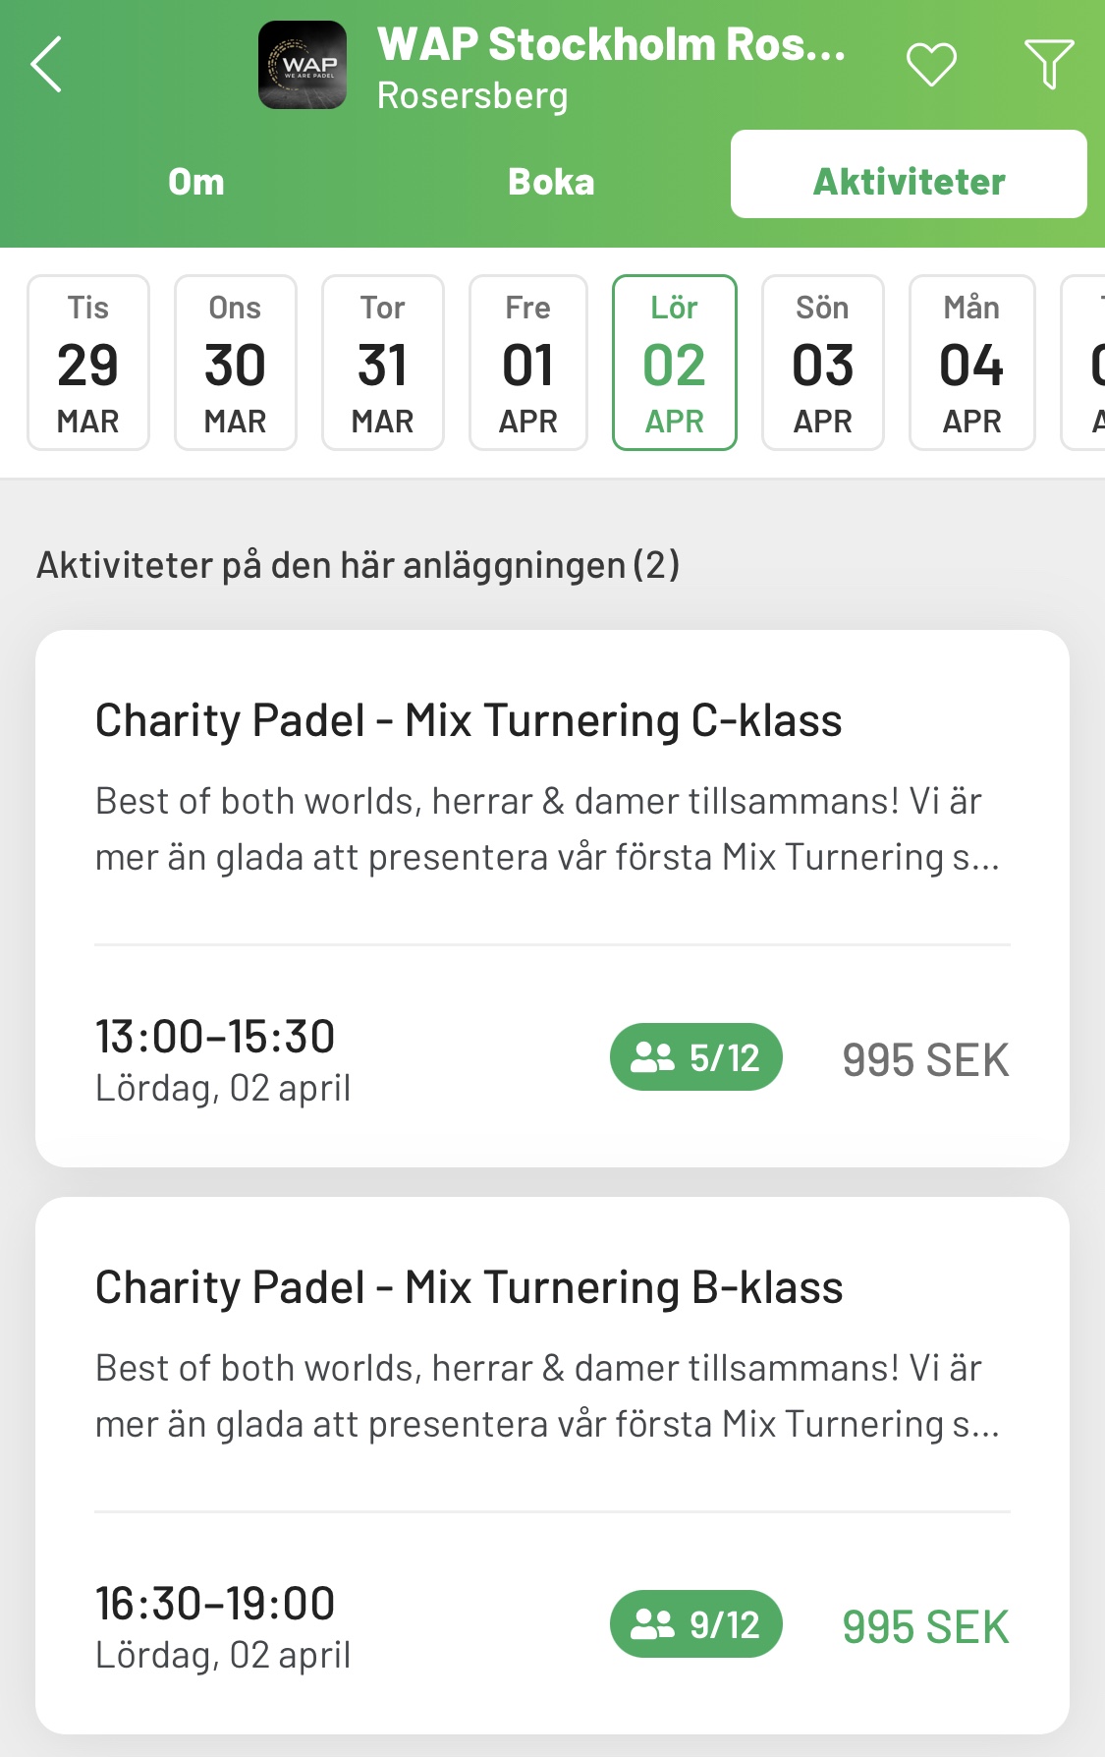Tap green 995 SEK price on B-klass

tap(925, 1627)
